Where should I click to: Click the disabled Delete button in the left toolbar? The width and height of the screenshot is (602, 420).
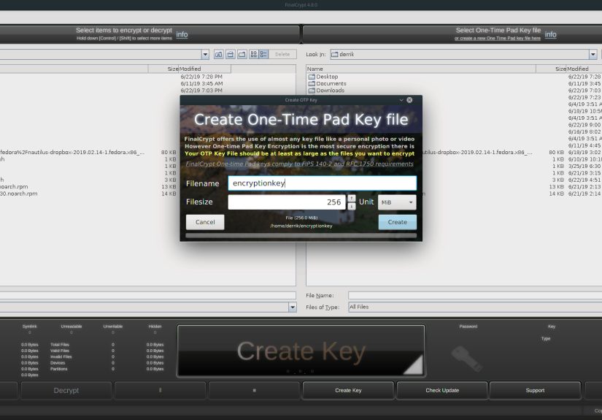tap(282, 55)
